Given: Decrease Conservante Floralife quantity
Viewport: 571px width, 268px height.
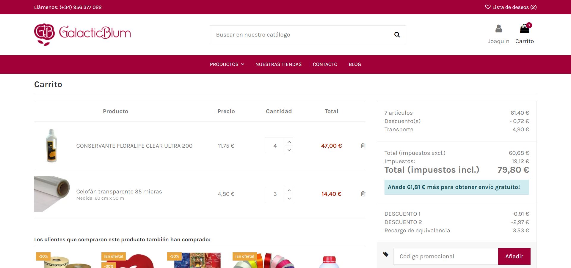Looking at the screenshot, I should click(x=289, y=150).
